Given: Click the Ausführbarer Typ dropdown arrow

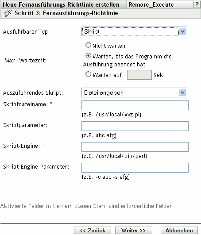Looking at the screenshot, I should [182, 31].
